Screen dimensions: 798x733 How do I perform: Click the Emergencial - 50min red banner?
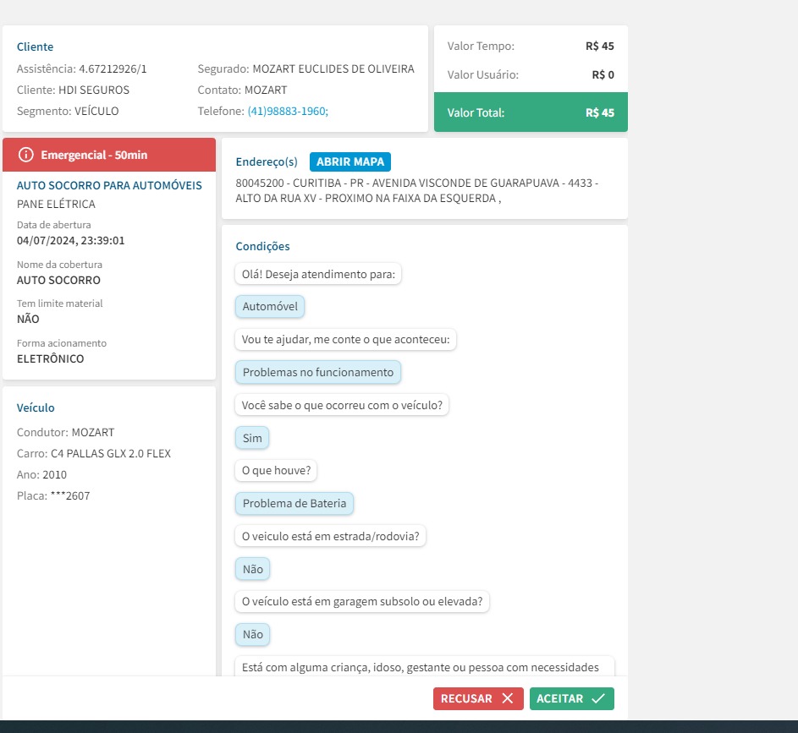click(x=109, y=155)
